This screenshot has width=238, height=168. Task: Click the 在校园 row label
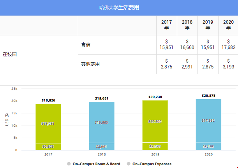coord(10,54)
